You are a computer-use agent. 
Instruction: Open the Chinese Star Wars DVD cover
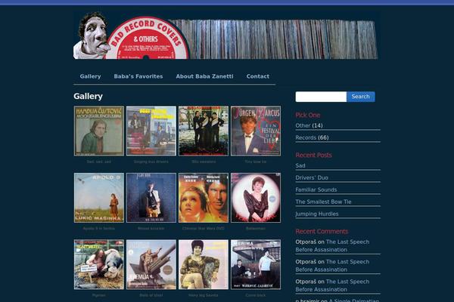(x=204, y=198)
